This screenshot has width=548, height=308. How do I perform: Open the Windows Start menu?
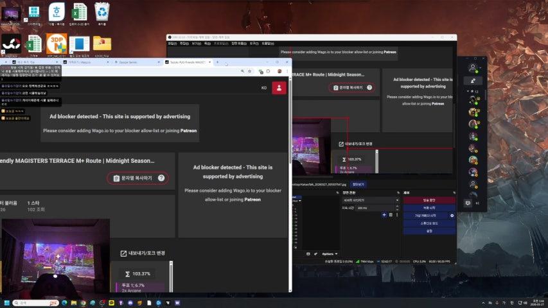[x=7, y=302]
